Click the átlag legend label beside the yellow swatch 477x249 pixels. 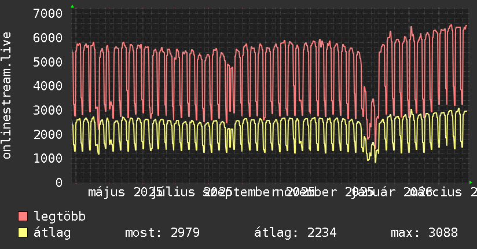pyautogui.click(x=52, y=233)
